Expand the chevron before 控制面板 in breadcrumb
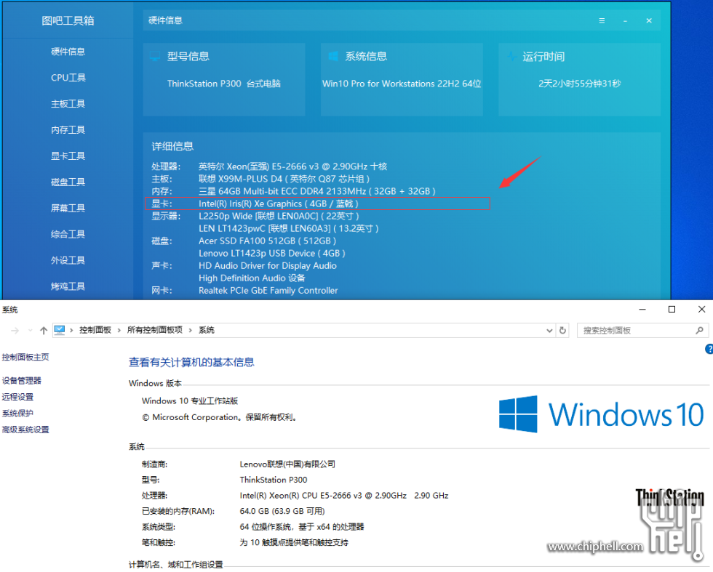 72,330
